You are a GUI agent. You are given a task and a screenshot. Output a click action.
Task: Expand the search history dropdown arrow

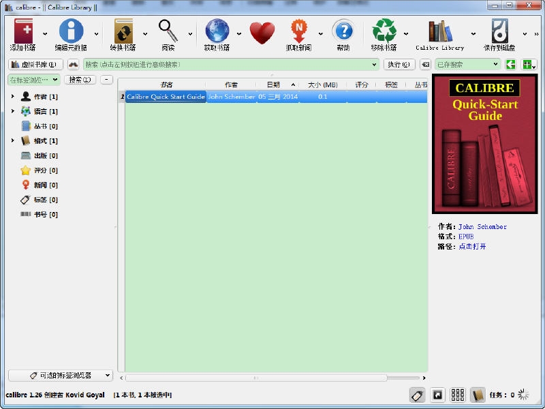374,65
